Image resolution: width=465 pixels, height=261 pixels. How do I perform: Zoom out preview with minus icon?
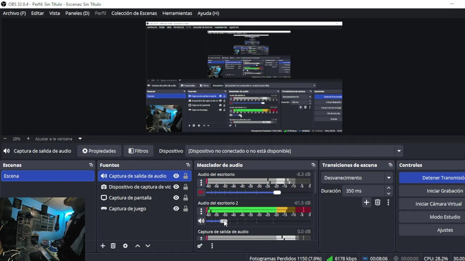pyautogui.click(x=5, y=139)
